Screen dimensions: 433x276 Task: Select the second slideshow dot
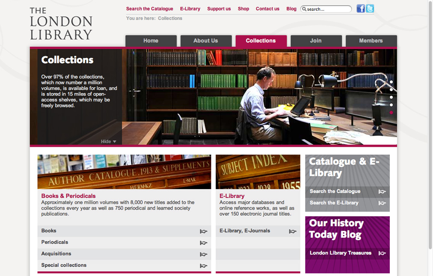391,89
